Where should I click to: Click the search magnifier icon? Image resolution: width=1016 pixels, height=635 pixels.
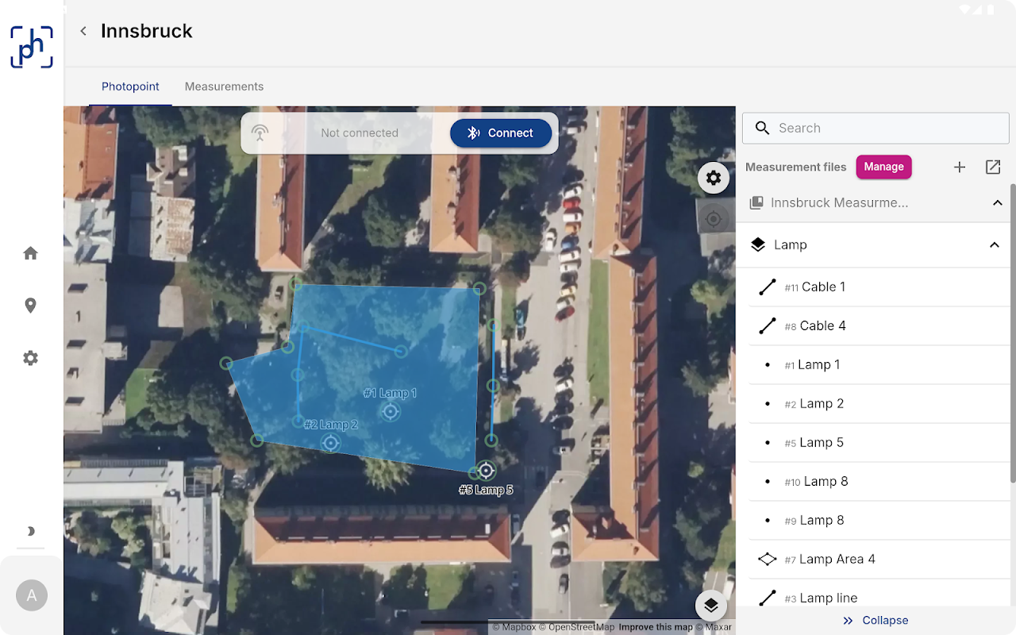(763, 128)
